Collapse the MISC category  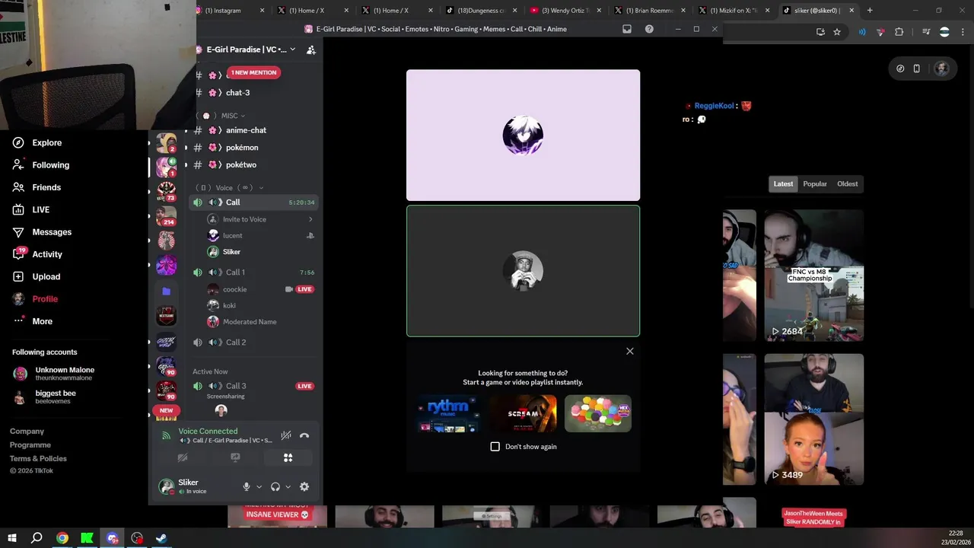pos(229,116)
